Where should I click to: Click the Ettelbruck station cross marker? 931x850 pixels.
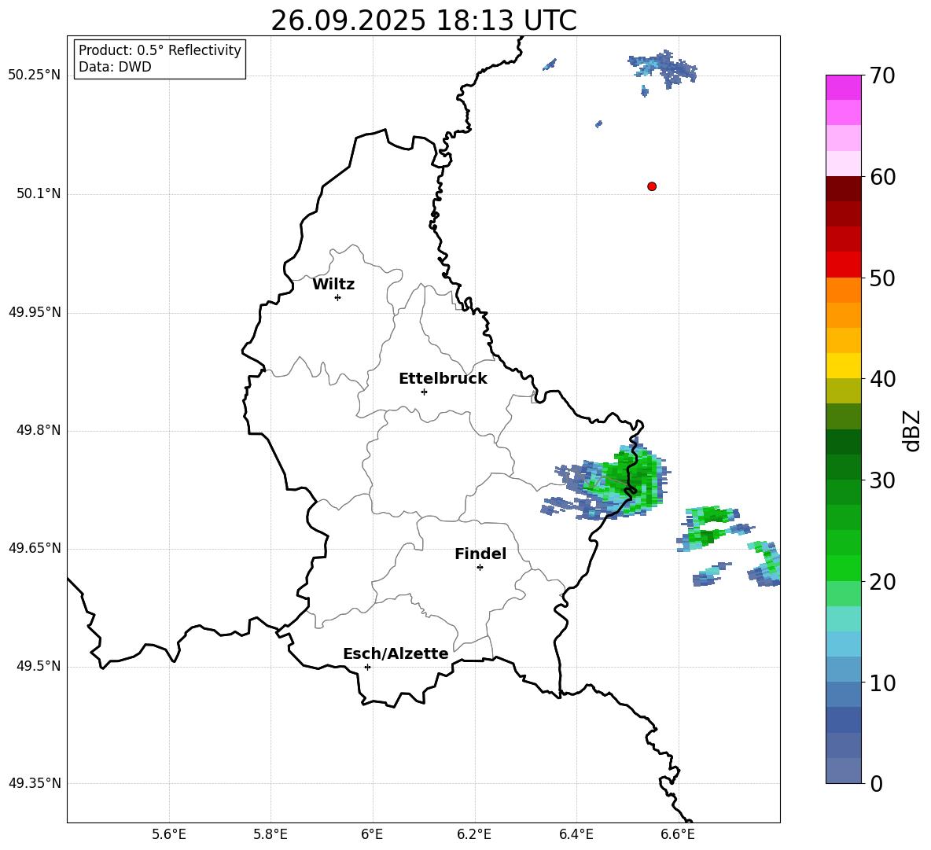pos(424,392)
